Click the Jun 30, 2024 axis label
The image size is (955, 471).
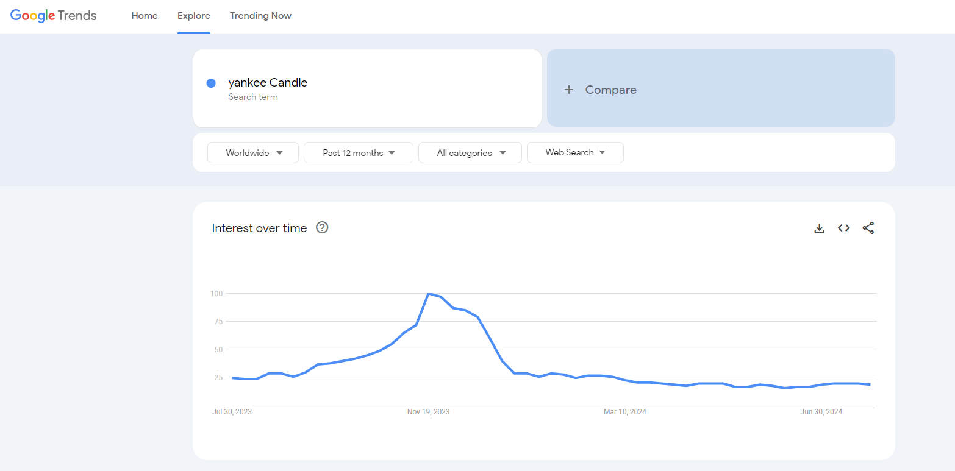(x=821, y=412)
